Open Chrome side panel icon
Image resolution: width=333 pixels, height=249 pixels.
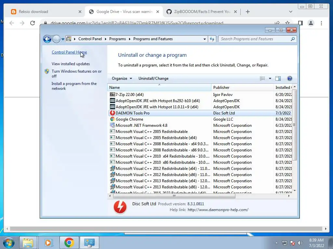pyautogui.click(x=300, y=23)
